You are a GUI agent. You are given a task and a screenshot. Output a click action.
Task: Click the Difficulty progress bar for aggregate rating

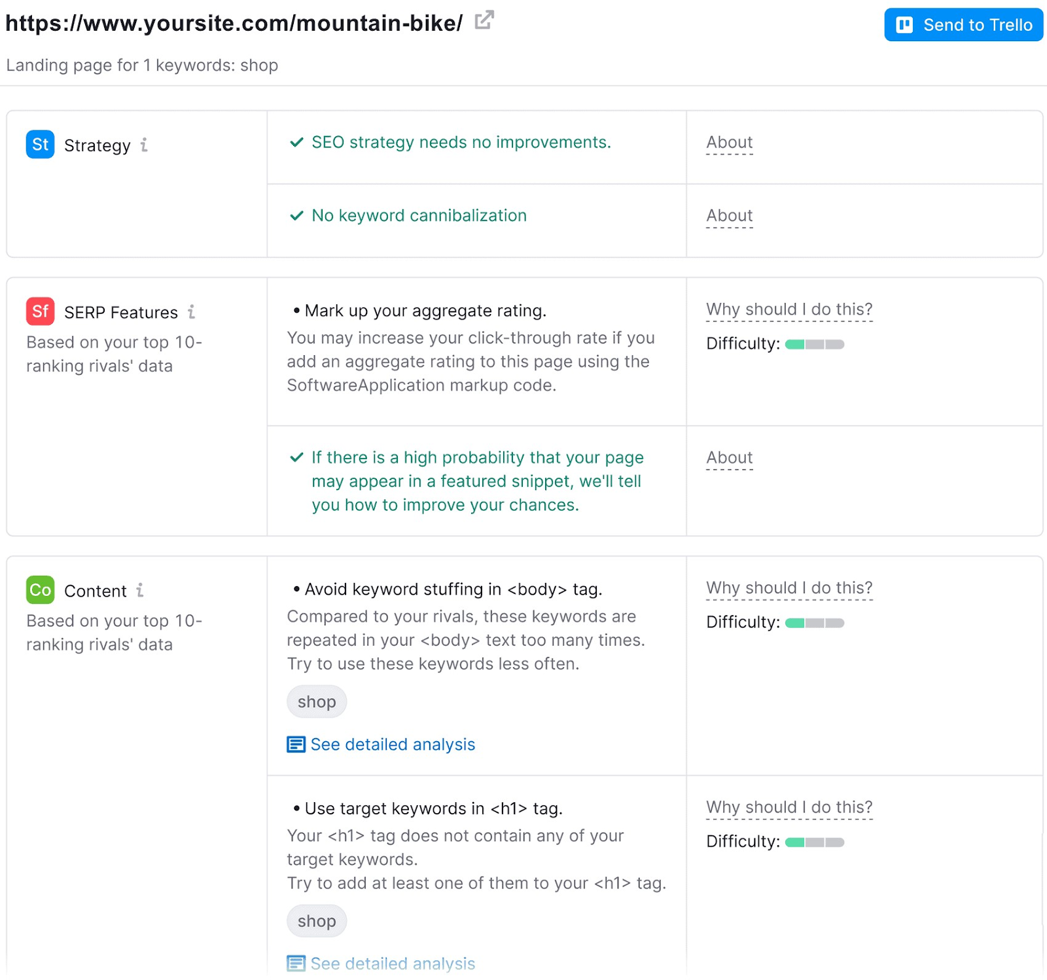[814, 343]
